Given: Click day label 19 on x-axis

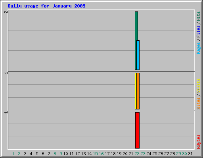Looking at the screenshot, I should (x=119, y=154).
